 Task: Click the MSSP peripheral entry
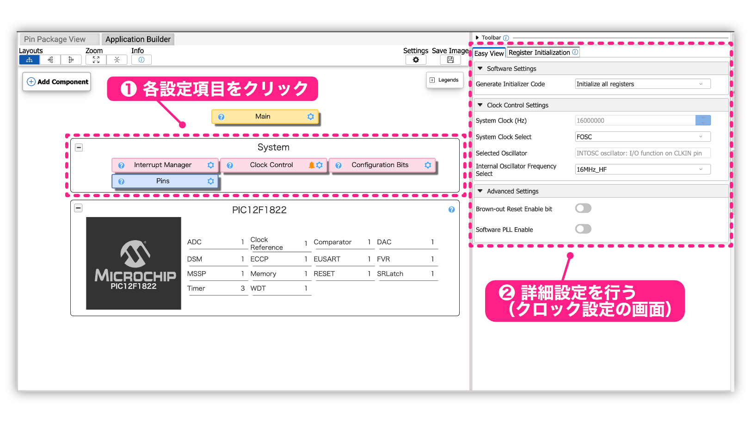coord(216,274)
